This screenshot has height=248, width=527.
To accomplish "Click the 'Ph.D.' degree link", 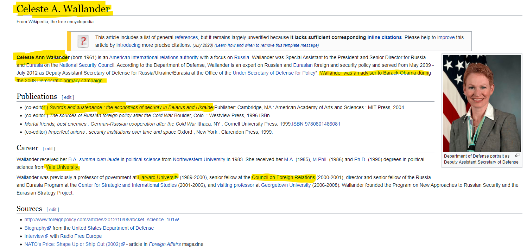I will pos(360,159).
